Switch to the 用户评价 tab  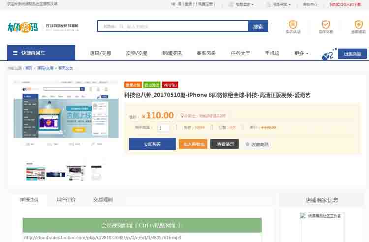point(66,200)
